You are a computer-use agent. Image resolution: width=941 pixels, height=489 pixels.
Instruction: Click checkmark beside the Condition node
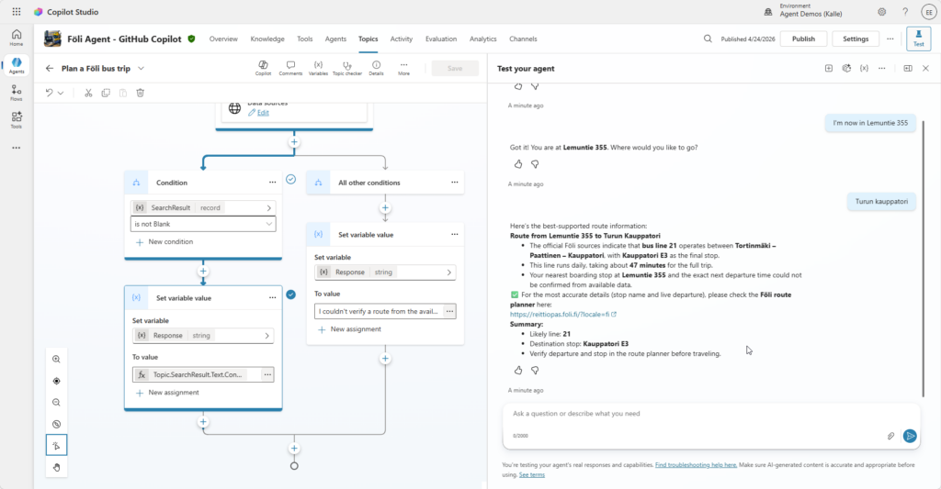click(290, 179)
